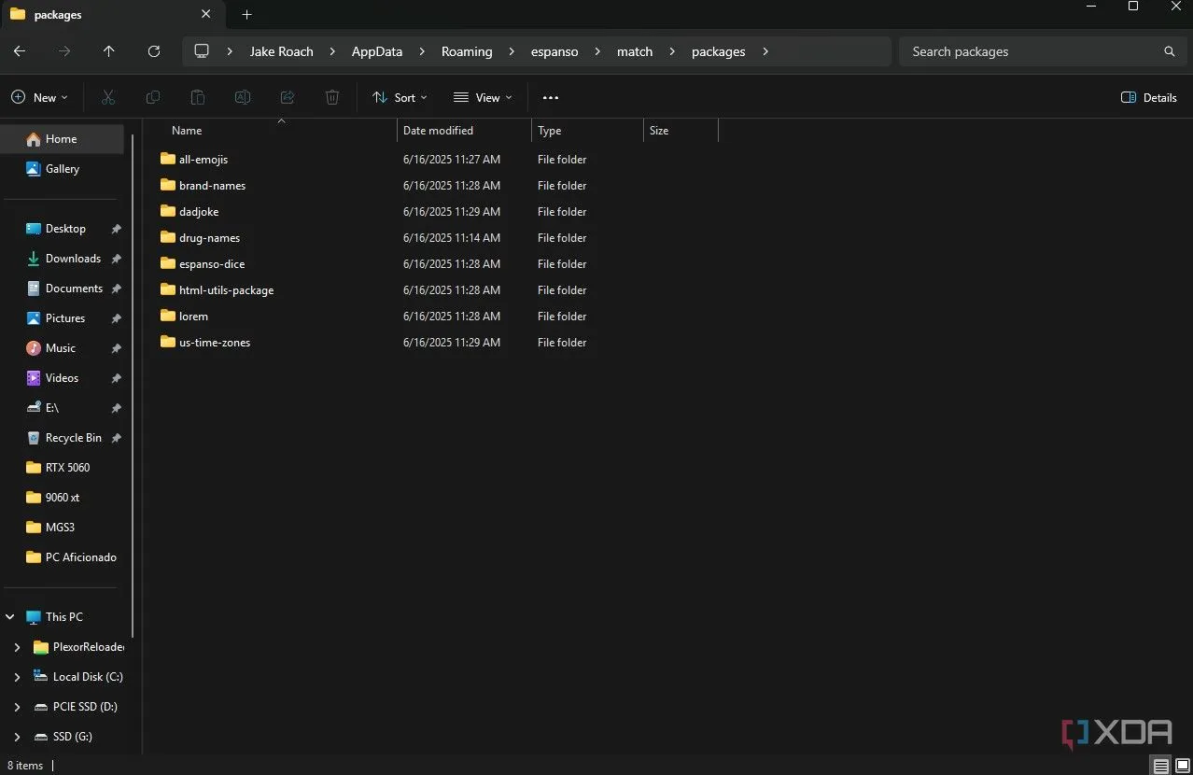Select the espanso-dice folder
The height and width of the screenshot is (775, 1193).
point(212,263)
